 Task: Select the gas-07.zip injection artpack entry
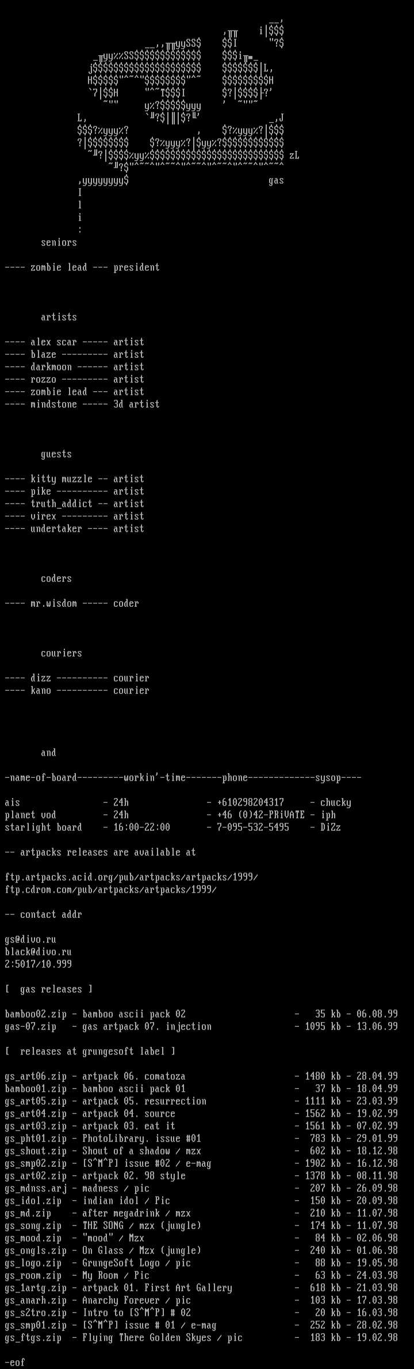[x=201, y=1026]
